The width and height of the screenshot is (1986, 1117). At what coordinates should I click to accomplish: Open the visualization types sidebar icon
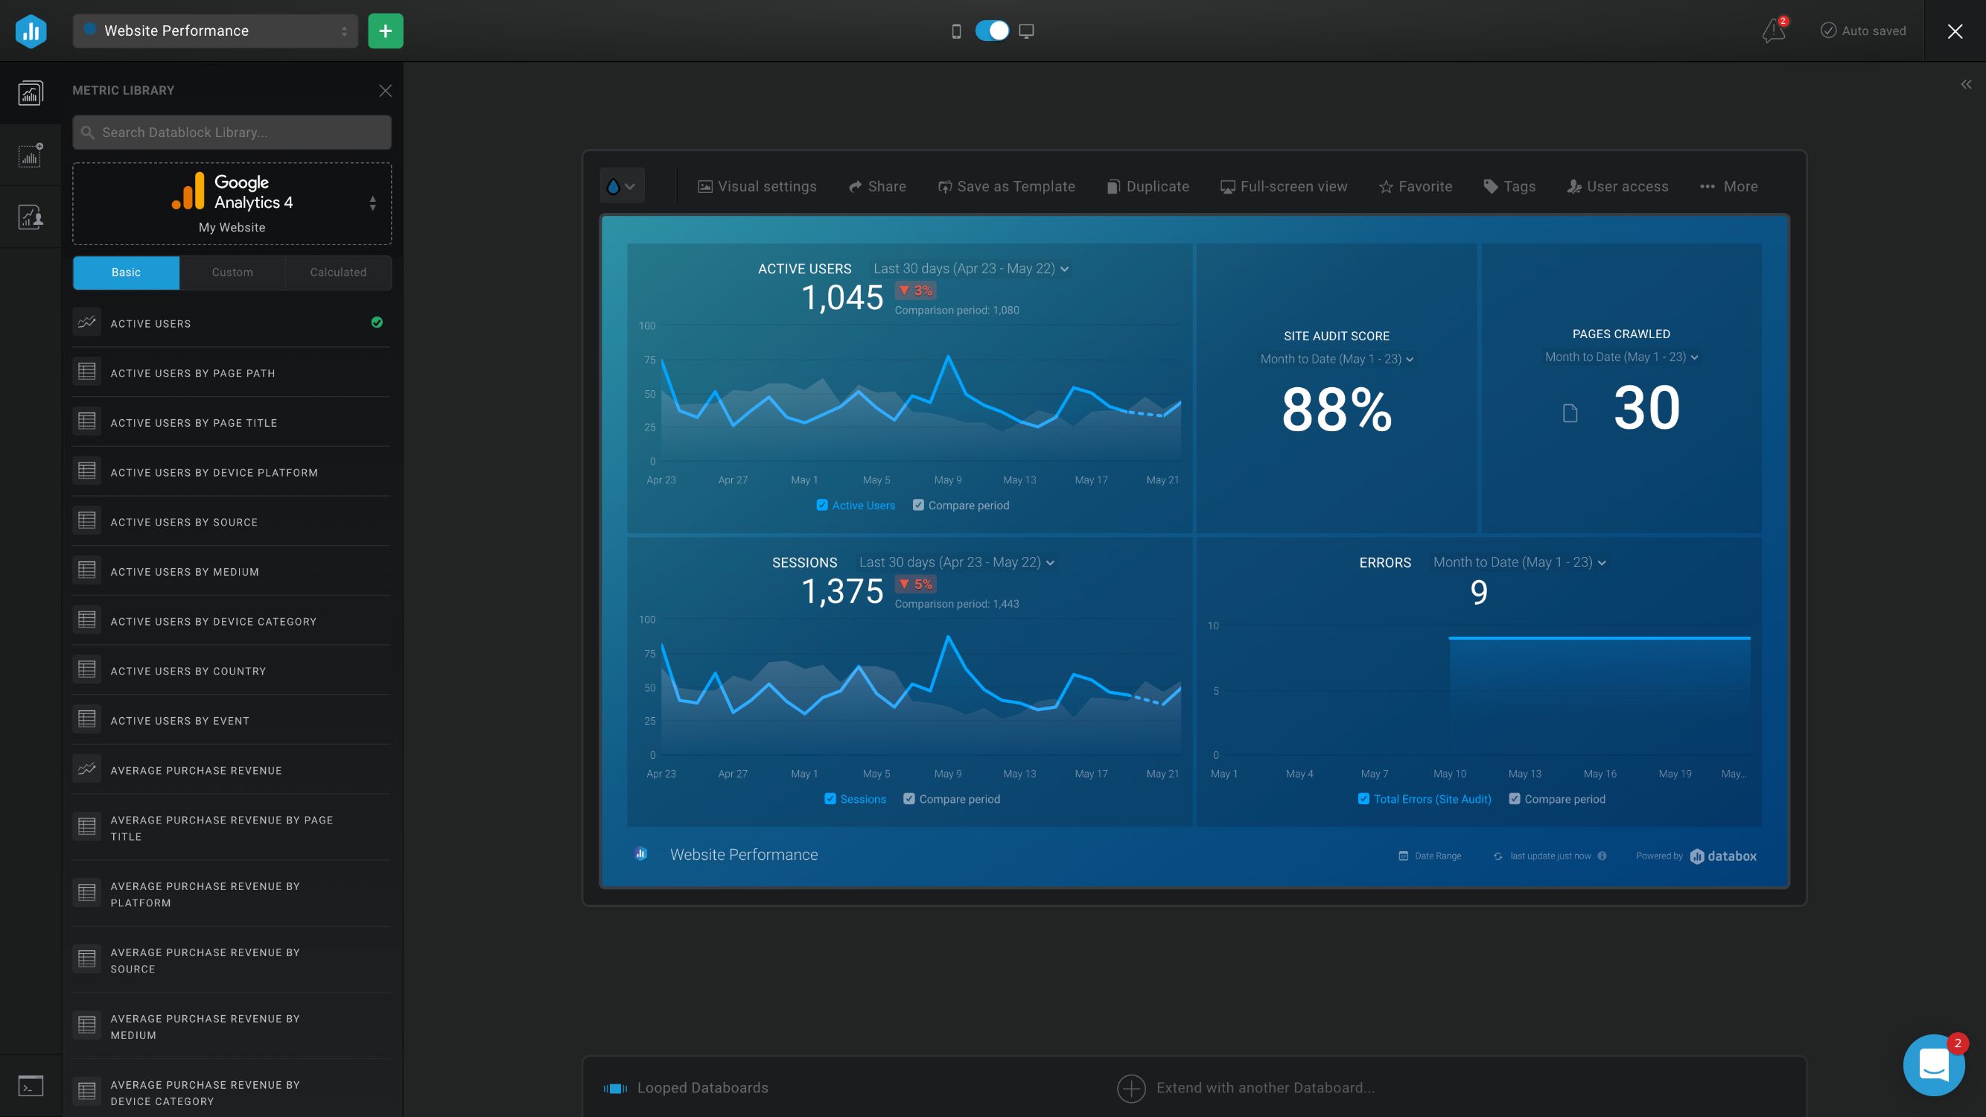(30, 155)
